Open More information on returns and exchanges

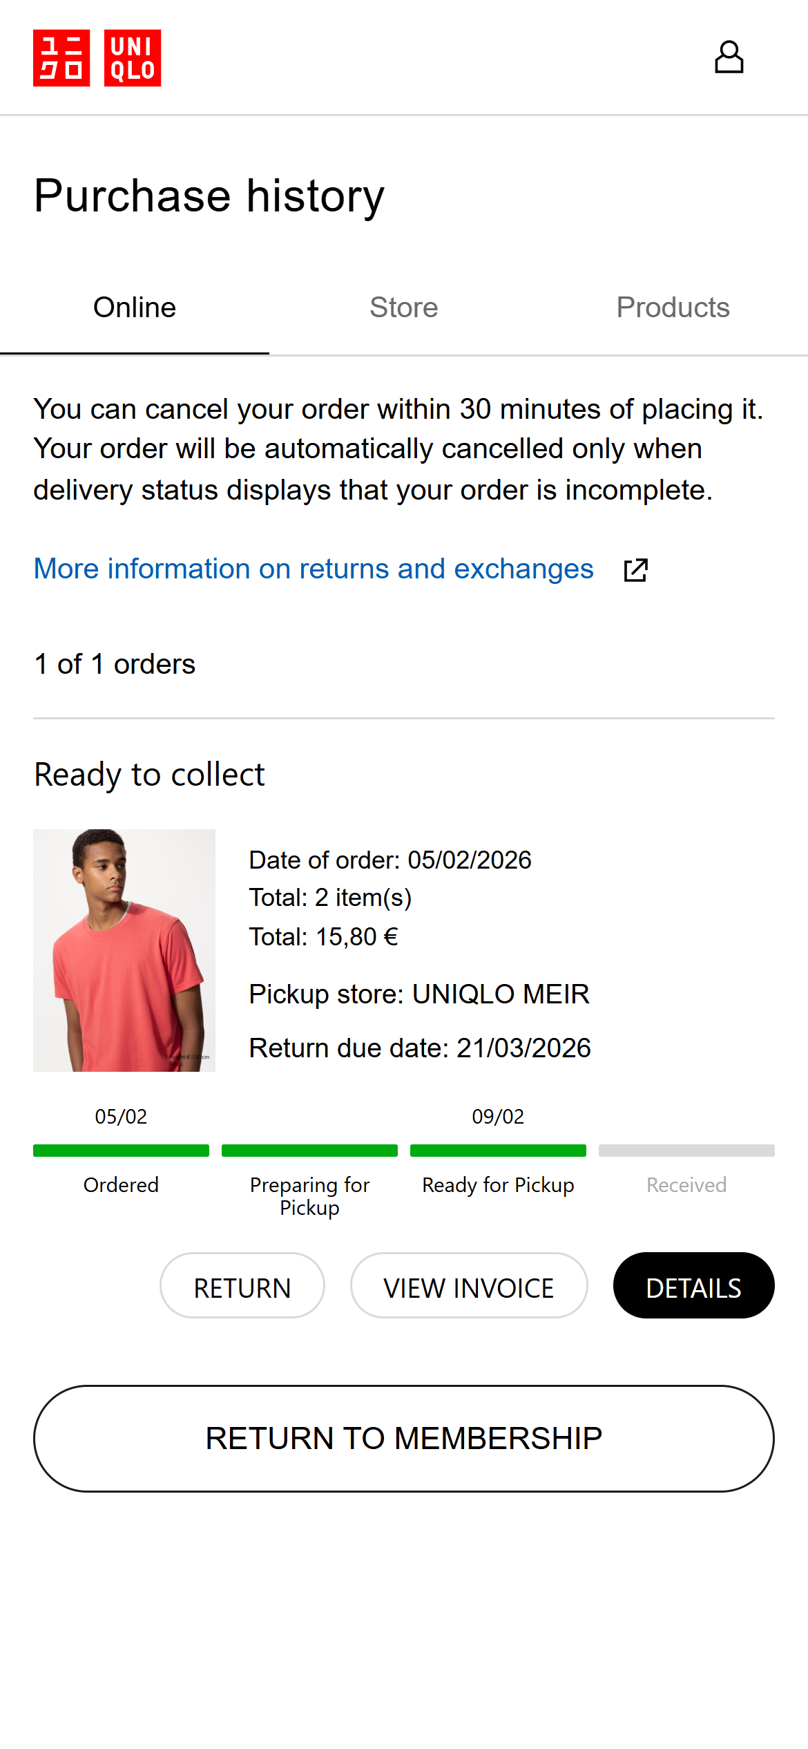coord(314,569)
